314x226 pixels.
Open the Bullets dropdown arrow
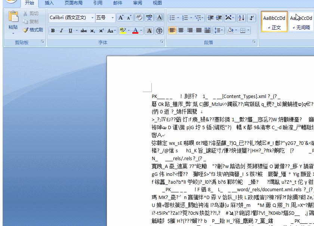[178, 18]
